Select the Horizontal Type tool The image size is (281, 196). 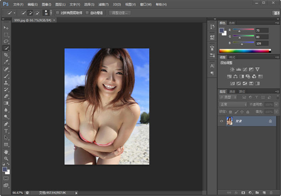pos(6,131)
